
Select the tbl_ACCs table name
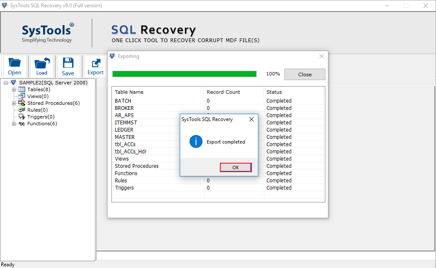coord(125,144)
